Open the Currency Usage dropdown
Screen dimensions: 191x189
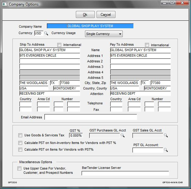104,34
